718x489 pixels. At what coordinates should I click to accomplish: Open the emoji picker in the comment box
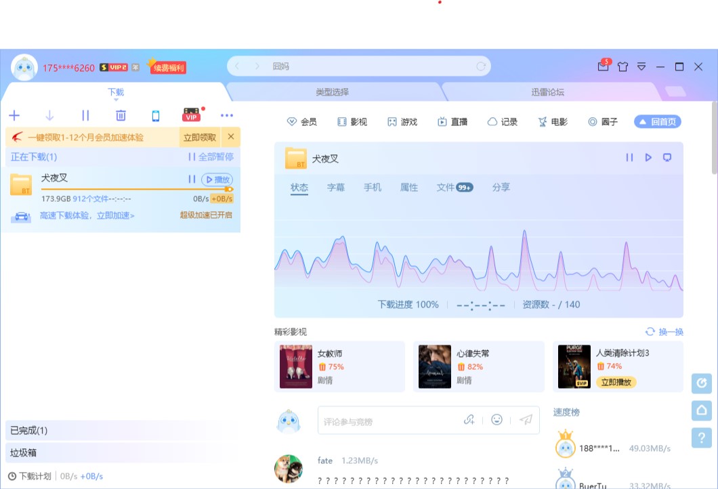tap(497, 421)
